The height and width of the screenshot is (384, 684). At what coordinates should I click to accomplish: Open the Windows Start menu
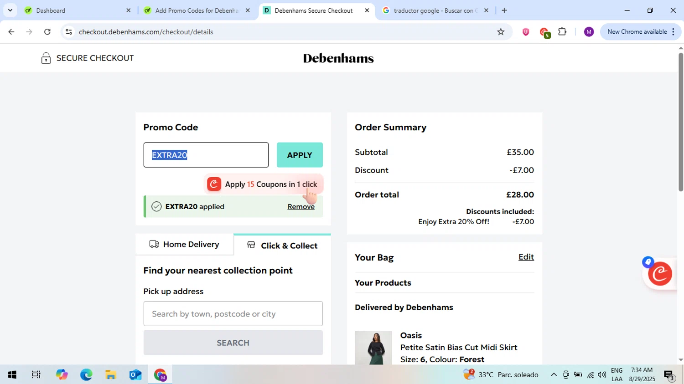tap(12, 375)
